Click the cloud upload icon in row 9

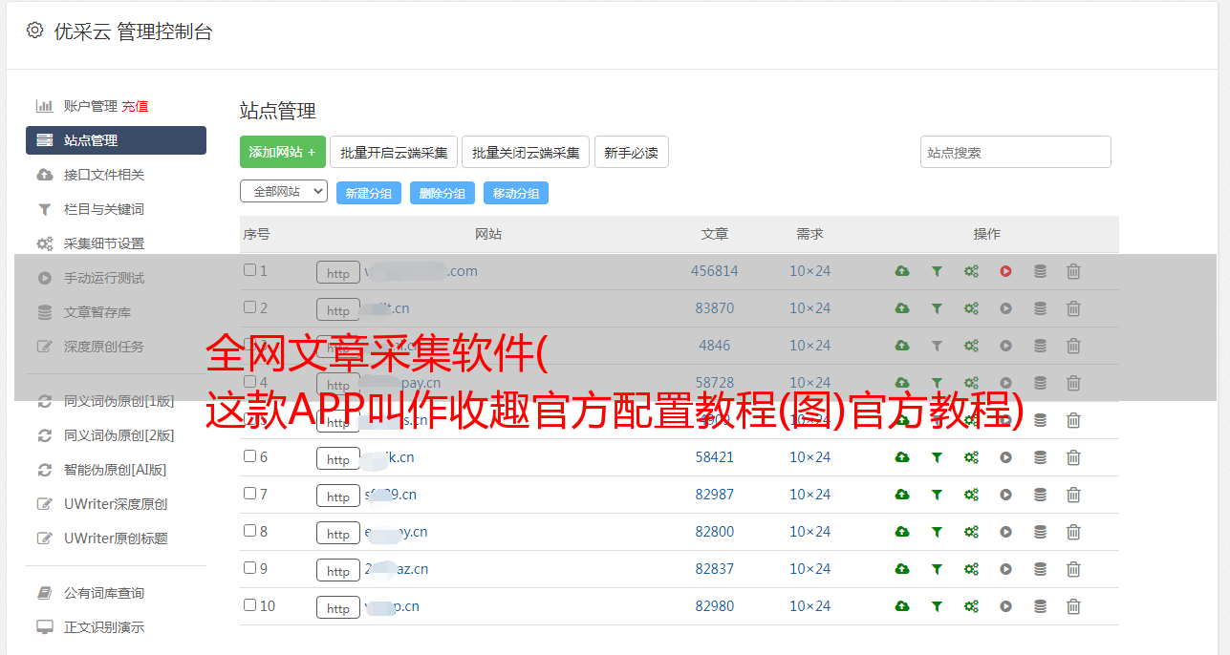point(902,569)
